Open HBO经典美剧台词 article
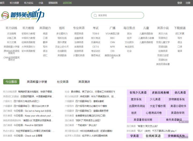 point(96,131)
